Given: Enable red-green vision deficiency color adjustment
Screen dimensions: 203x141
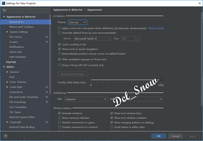Looking at the screenshot, I should pos(59,28).
